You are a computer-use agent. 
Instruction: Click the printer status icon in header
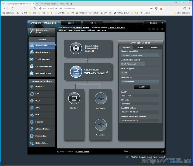162,29
